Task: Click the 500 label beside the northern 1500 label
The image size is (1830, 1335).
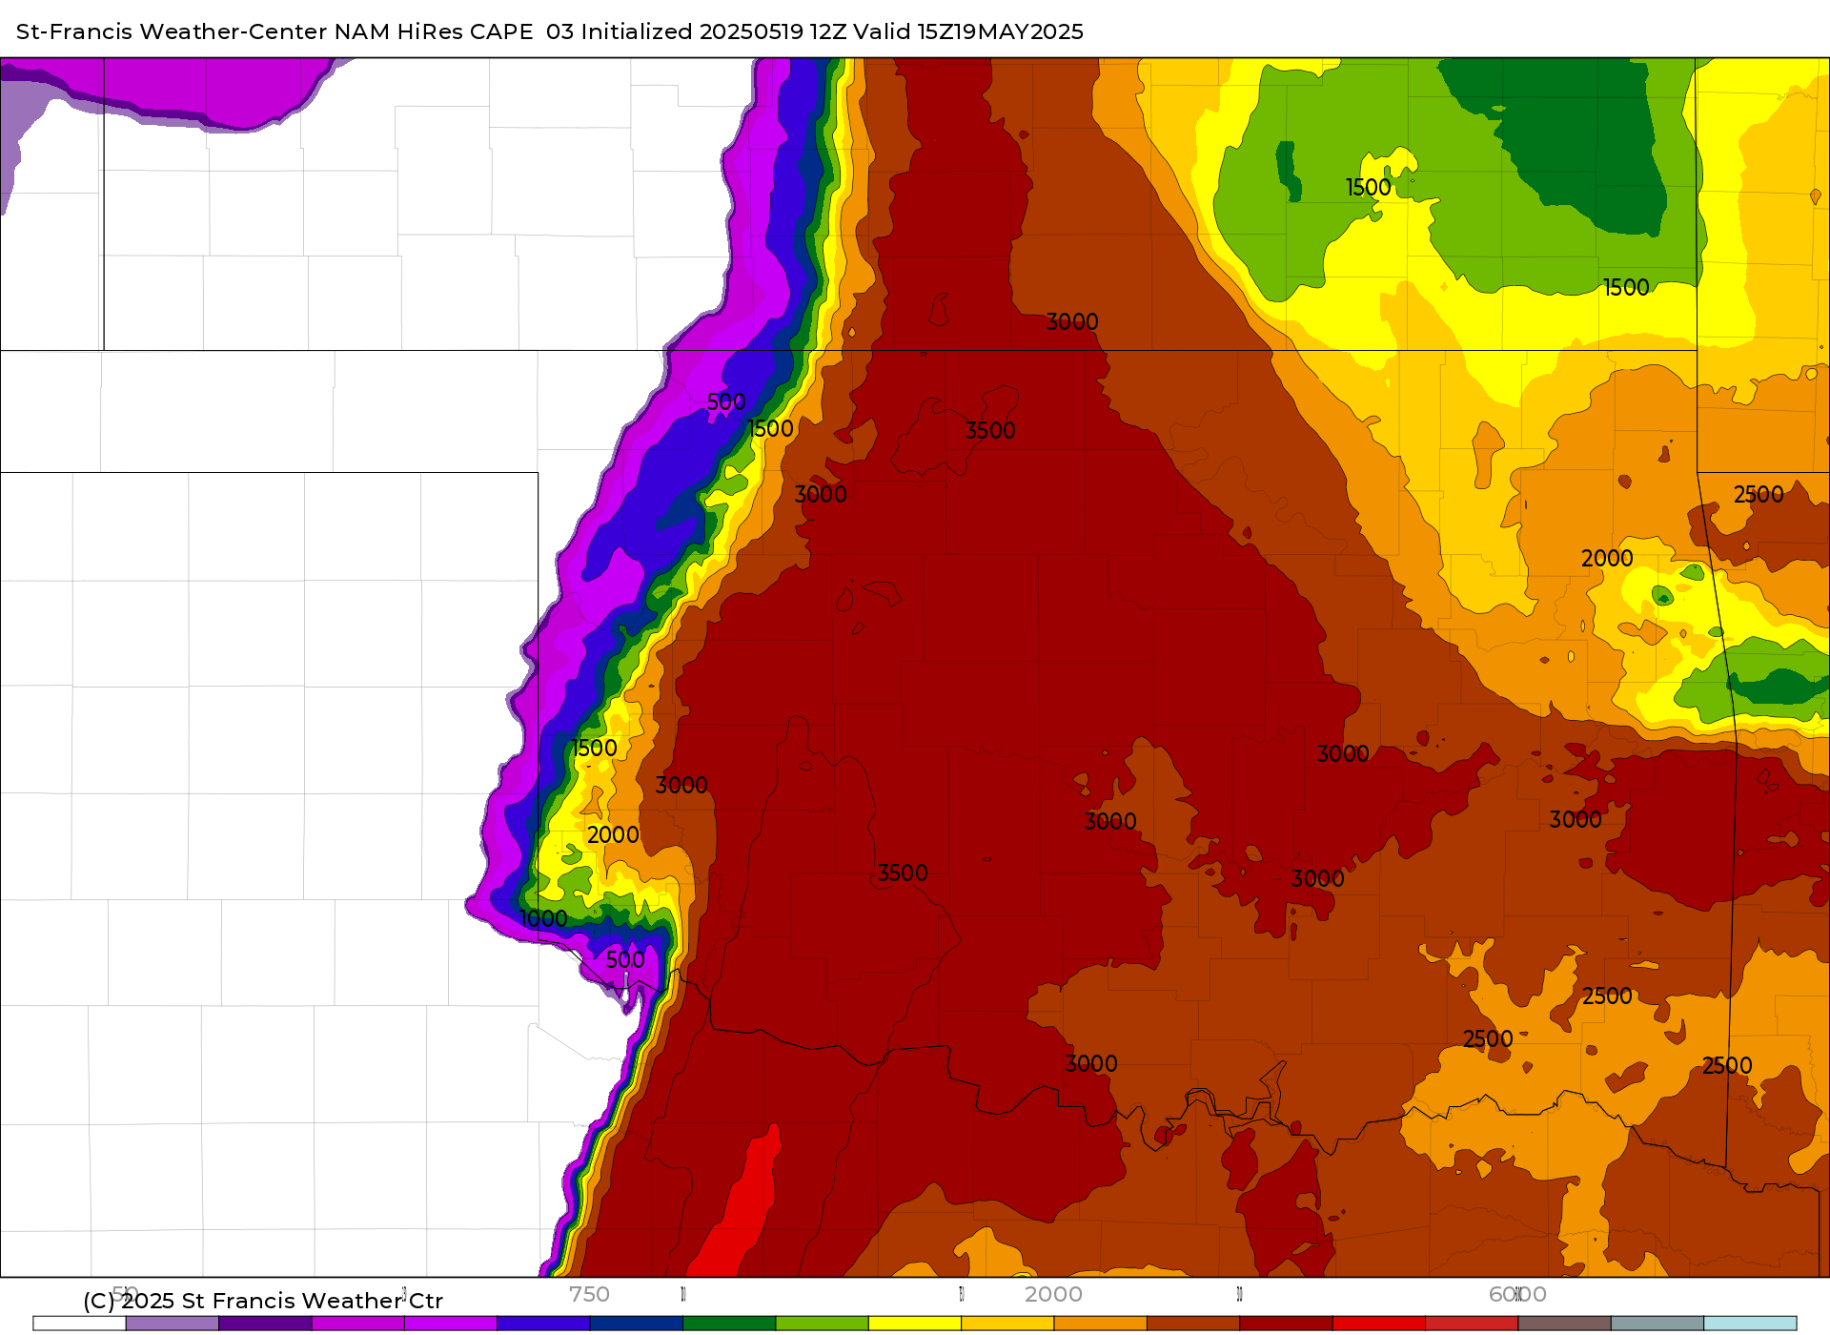Action: click(x=726, y=401)
